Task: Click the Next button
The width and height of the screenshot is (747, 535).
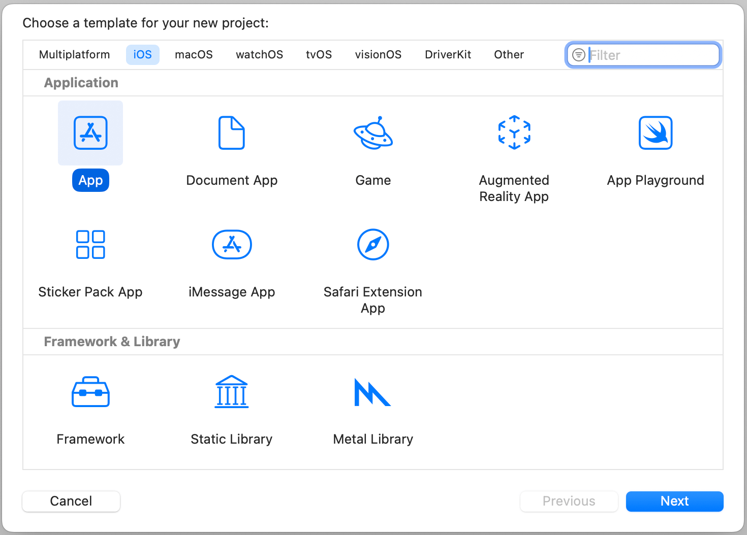Action: click(x=674, y=501)
